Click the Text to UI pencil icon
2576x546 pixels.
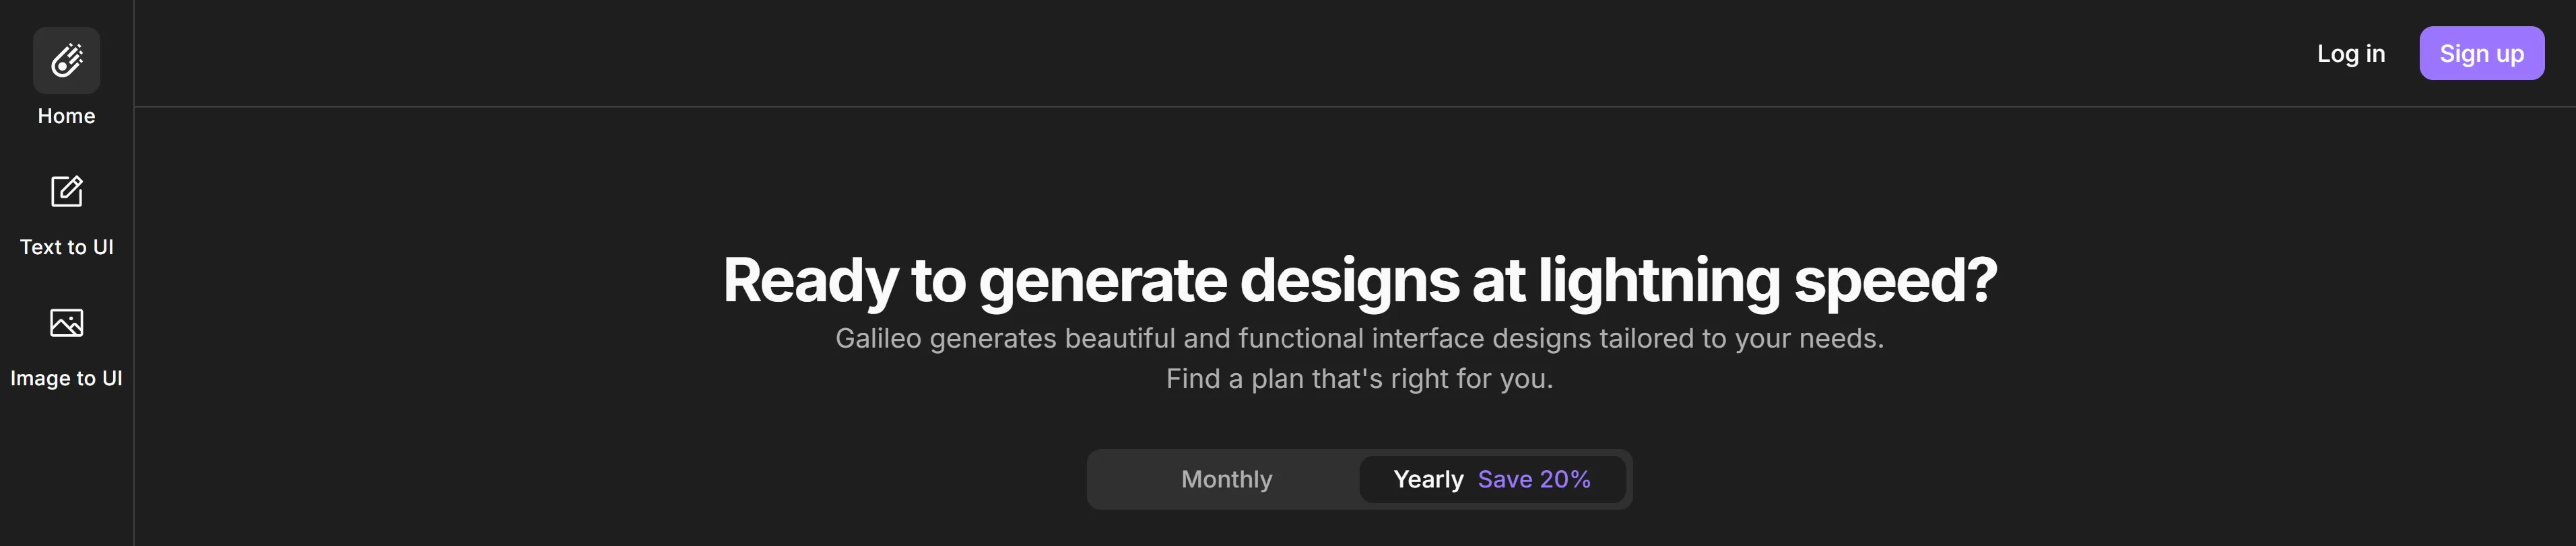tap(66, 191)
